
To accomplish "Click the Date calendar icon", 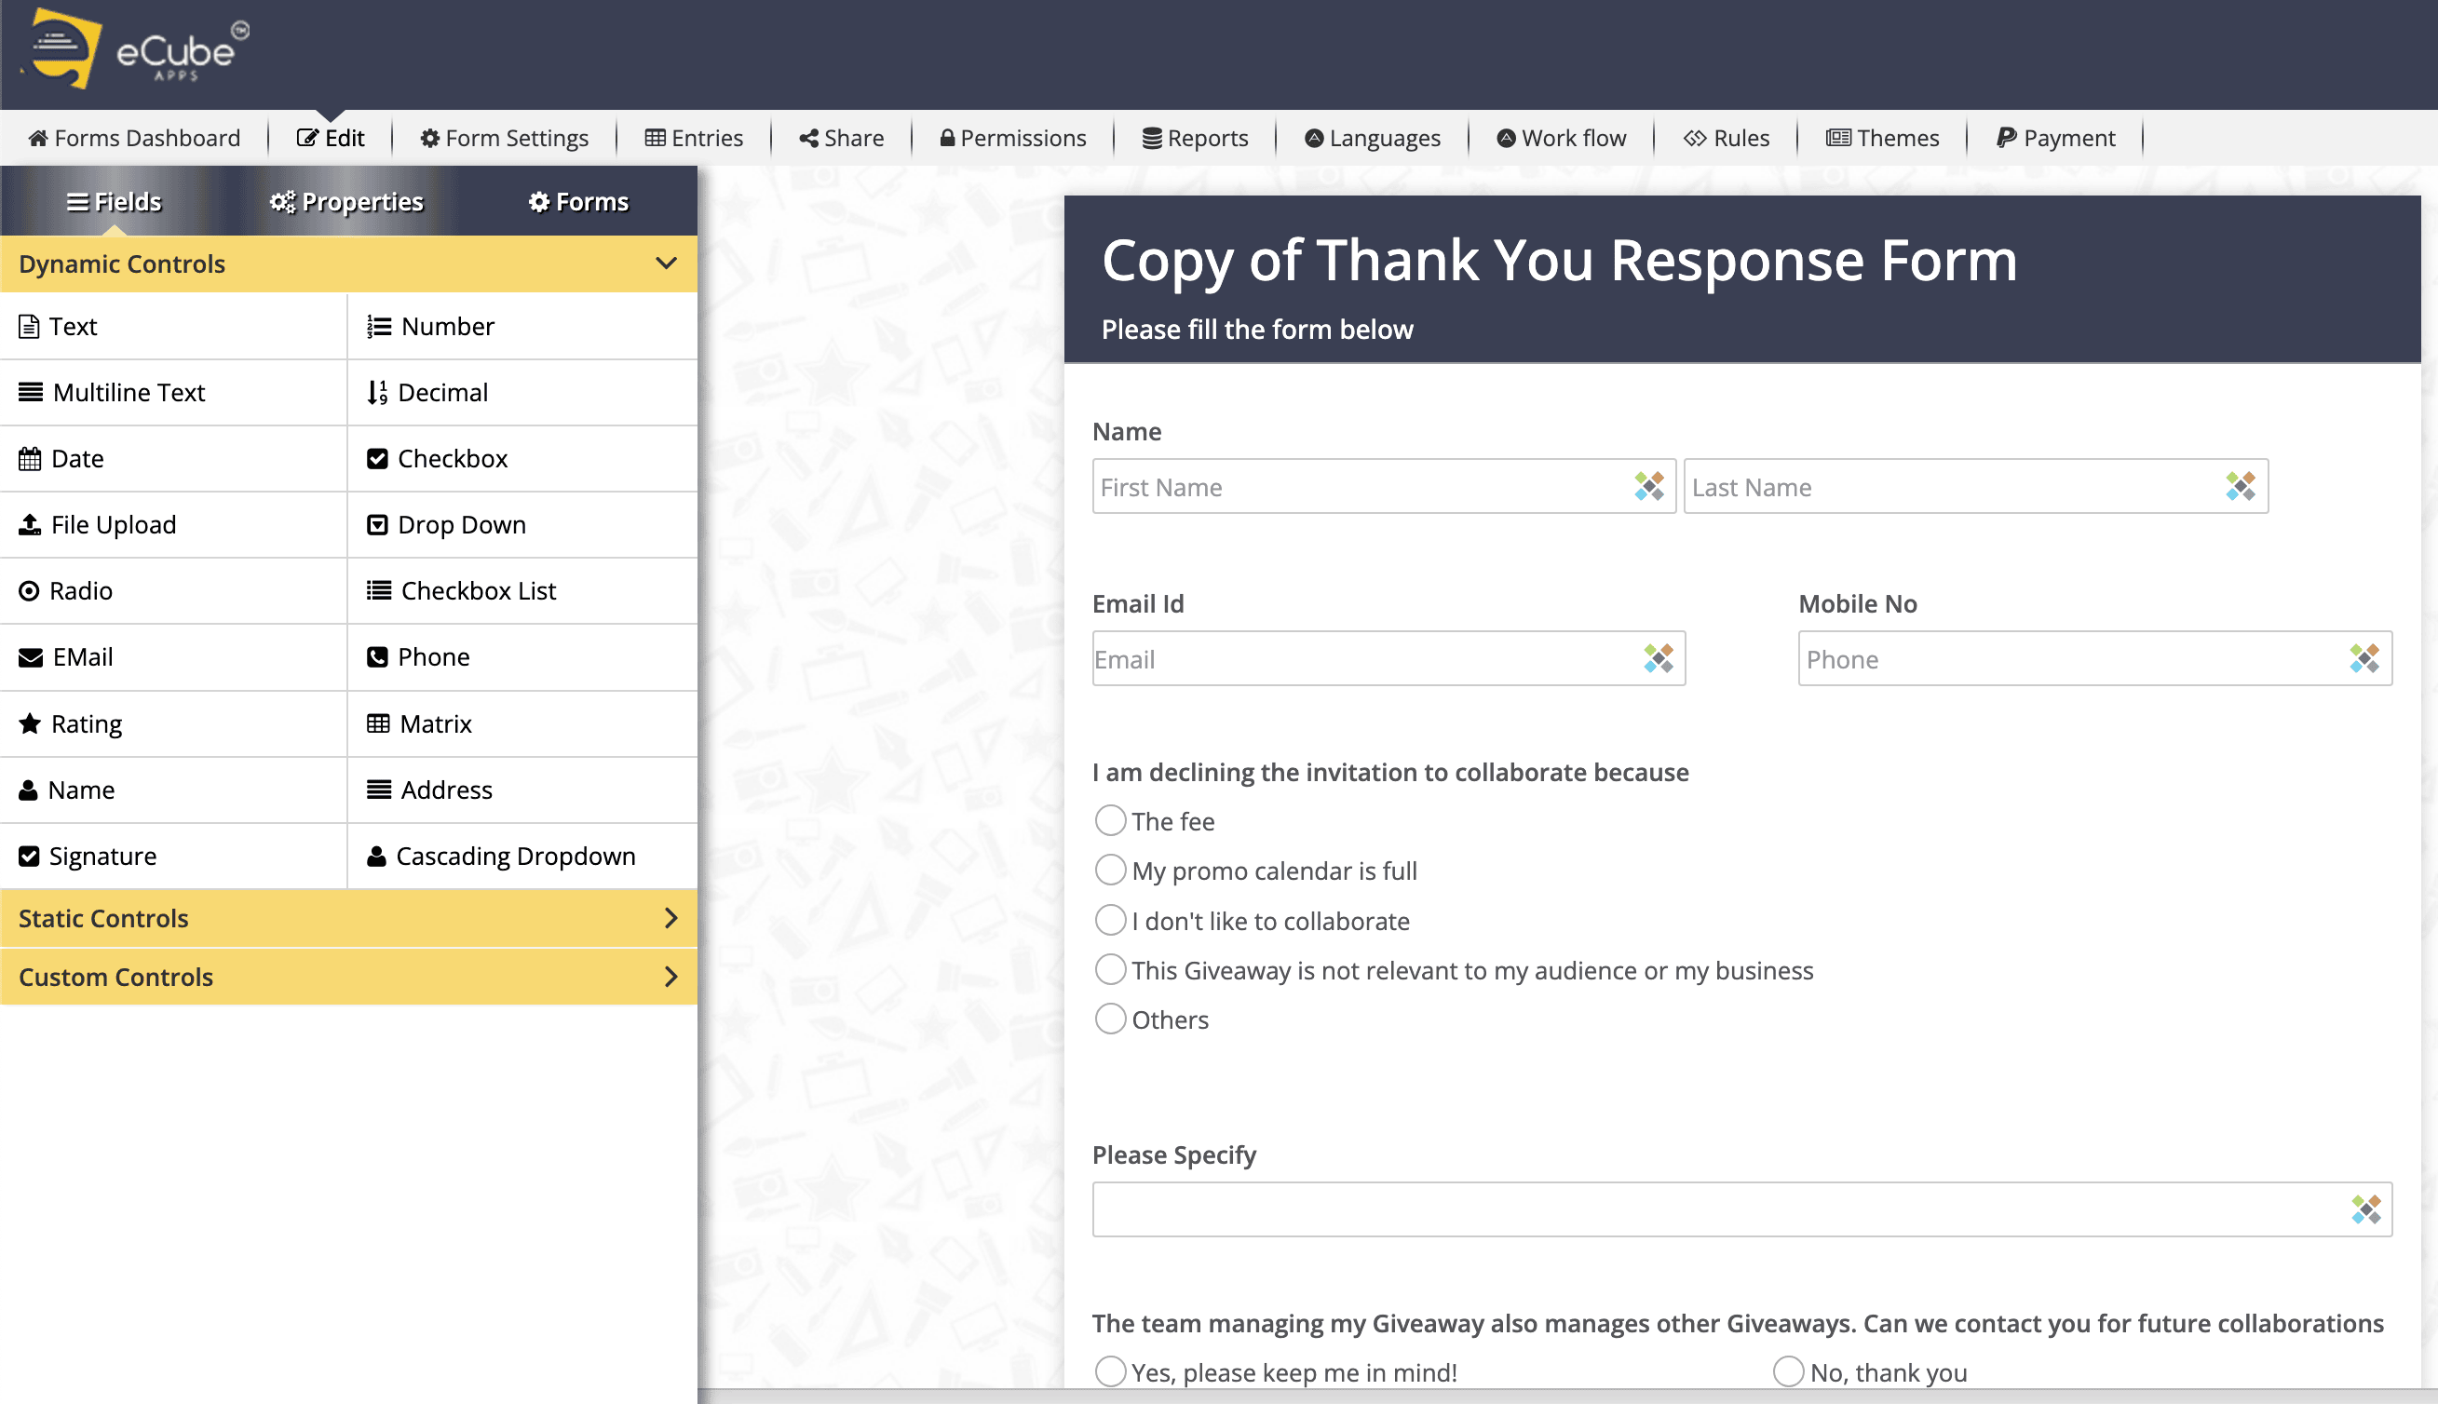I will [x=30, y=459].
